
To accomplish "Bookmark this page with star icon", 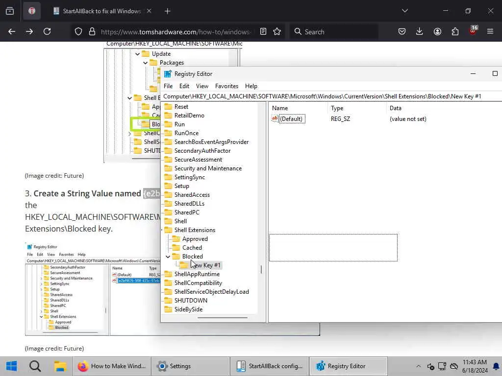I will coord(277,31).
